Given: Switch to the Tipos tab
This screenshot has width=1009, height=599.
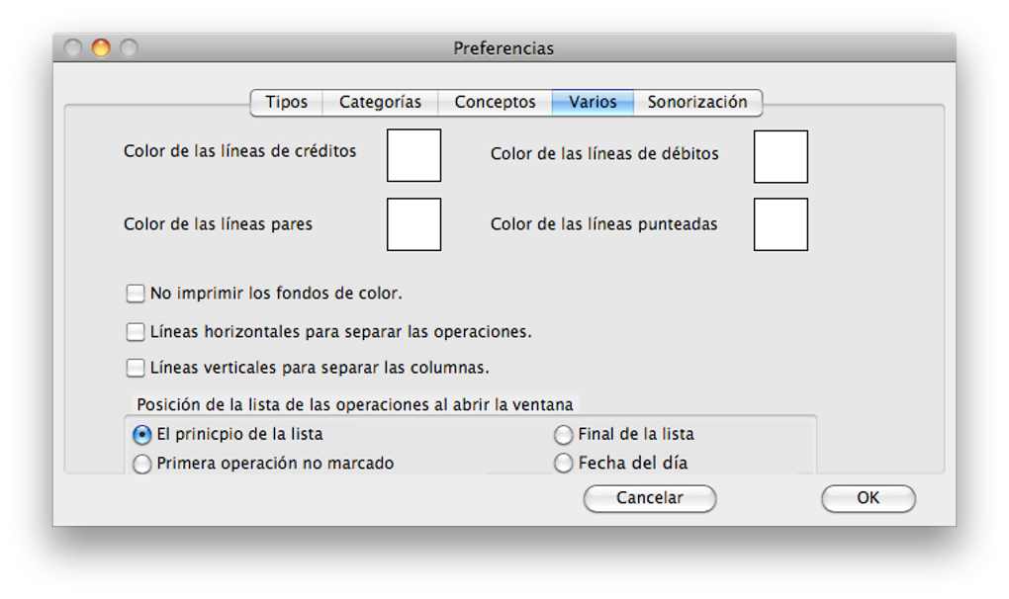Looking at the screenshot, I should [286, 102].
